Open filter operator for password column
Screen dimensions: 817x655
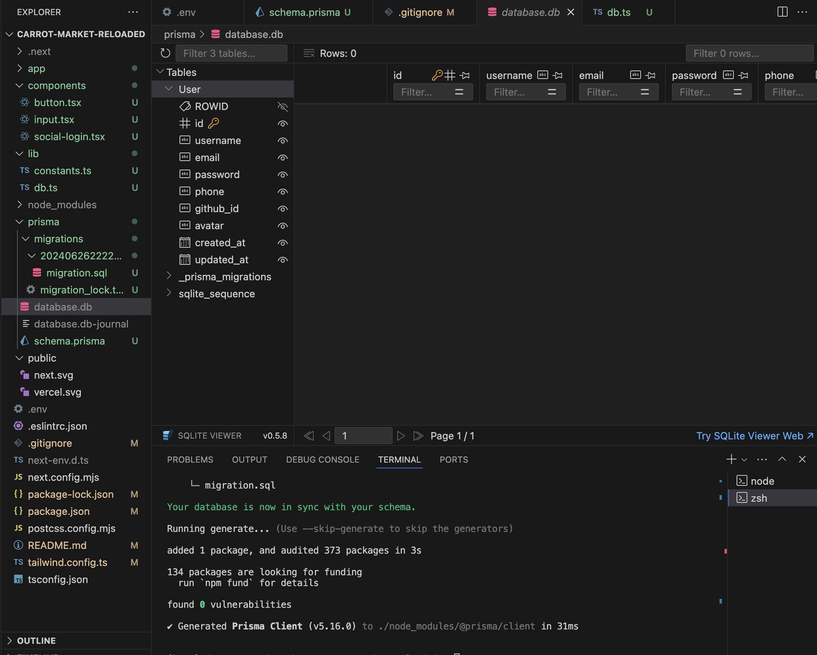[x=738, y=92]
